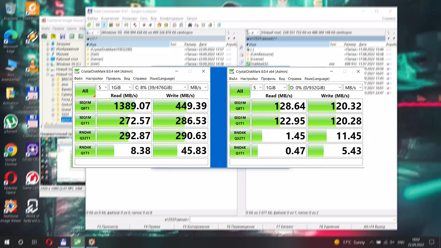This screenshot has width=441, height=248.
Task: Open test count dropdown showing 5 in C: window
Action: point(103,87)
